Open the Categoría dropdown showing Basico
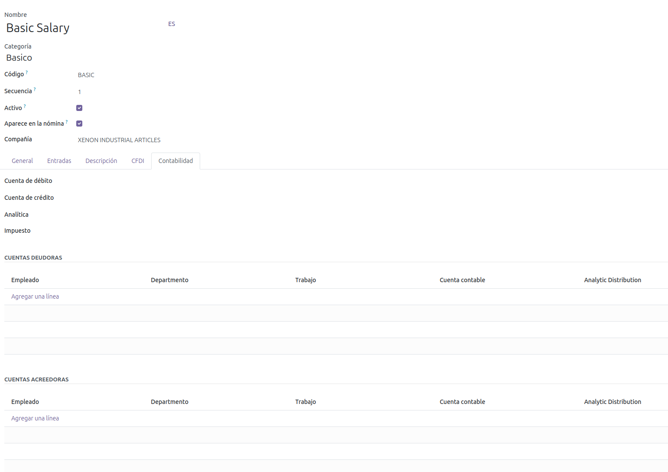The width and height of the screenshot is (668, 472). tap(87, 58)
